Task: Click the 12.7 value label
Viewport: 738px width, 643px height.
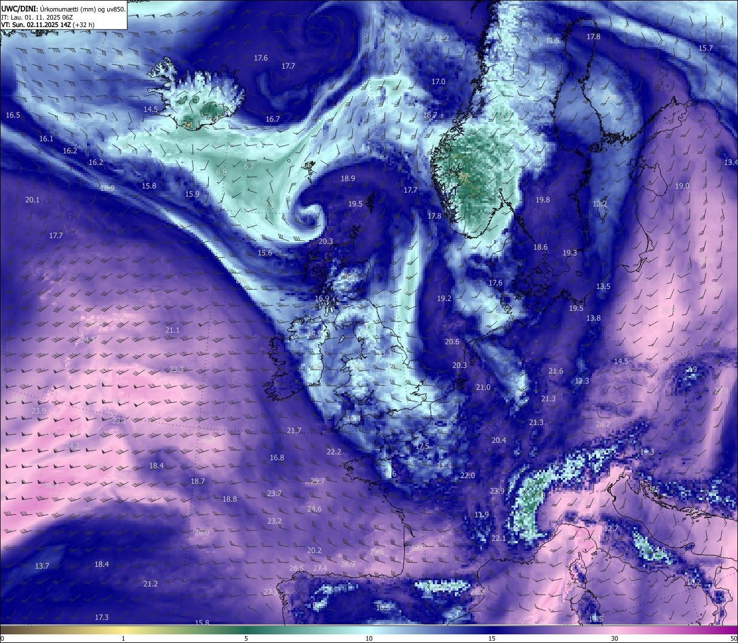Action: (x=611, y=529)
